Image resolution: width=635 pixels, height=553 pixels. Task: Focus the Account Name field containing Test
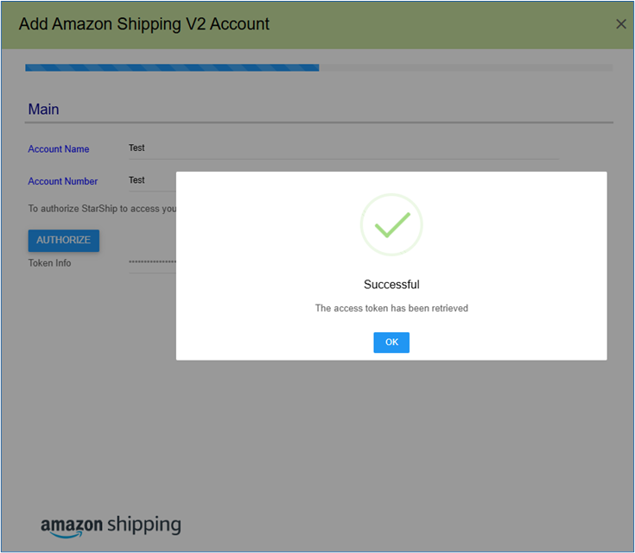pyautogui.click(x=344, y=148)
